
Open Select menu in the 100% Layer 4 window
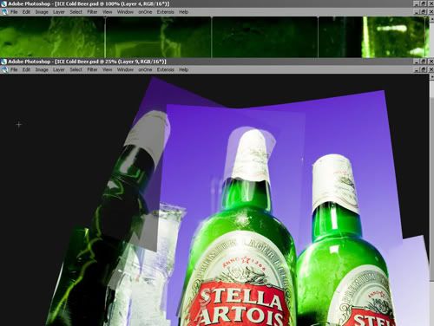[x=76, y=12]
